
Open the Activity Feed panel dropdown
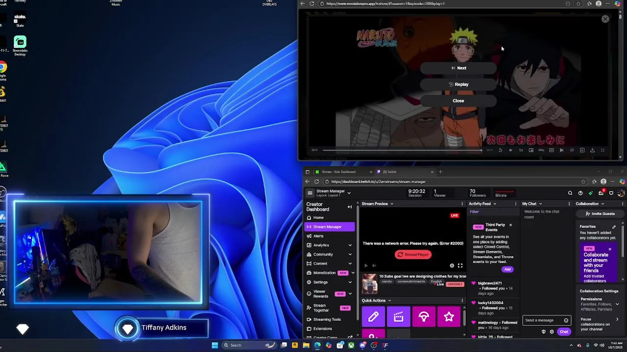495,204
